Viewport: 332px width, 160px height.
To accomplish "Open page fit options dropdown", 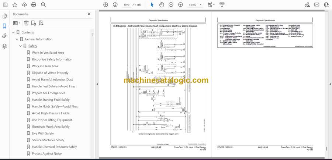I will 211,5.
